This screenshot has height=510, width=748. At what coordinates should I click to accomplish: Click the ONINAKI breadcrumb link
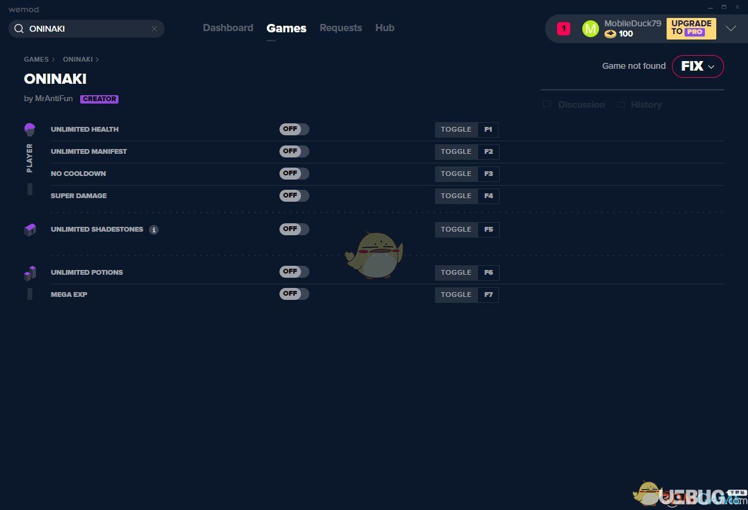click(x=78, y=59)
